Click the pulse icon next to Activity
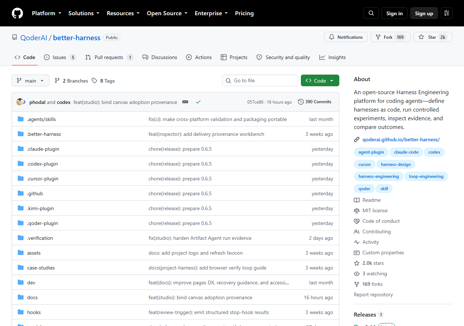This screenshot has width=464, height=326. point(357,242)
